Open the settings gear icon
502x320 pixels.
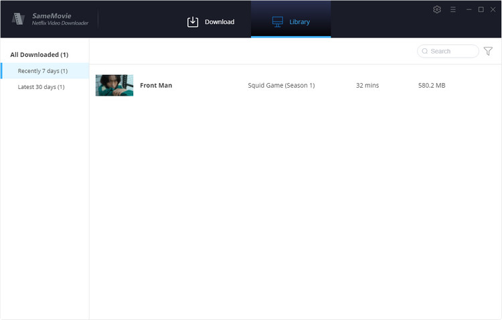point(436,9)
